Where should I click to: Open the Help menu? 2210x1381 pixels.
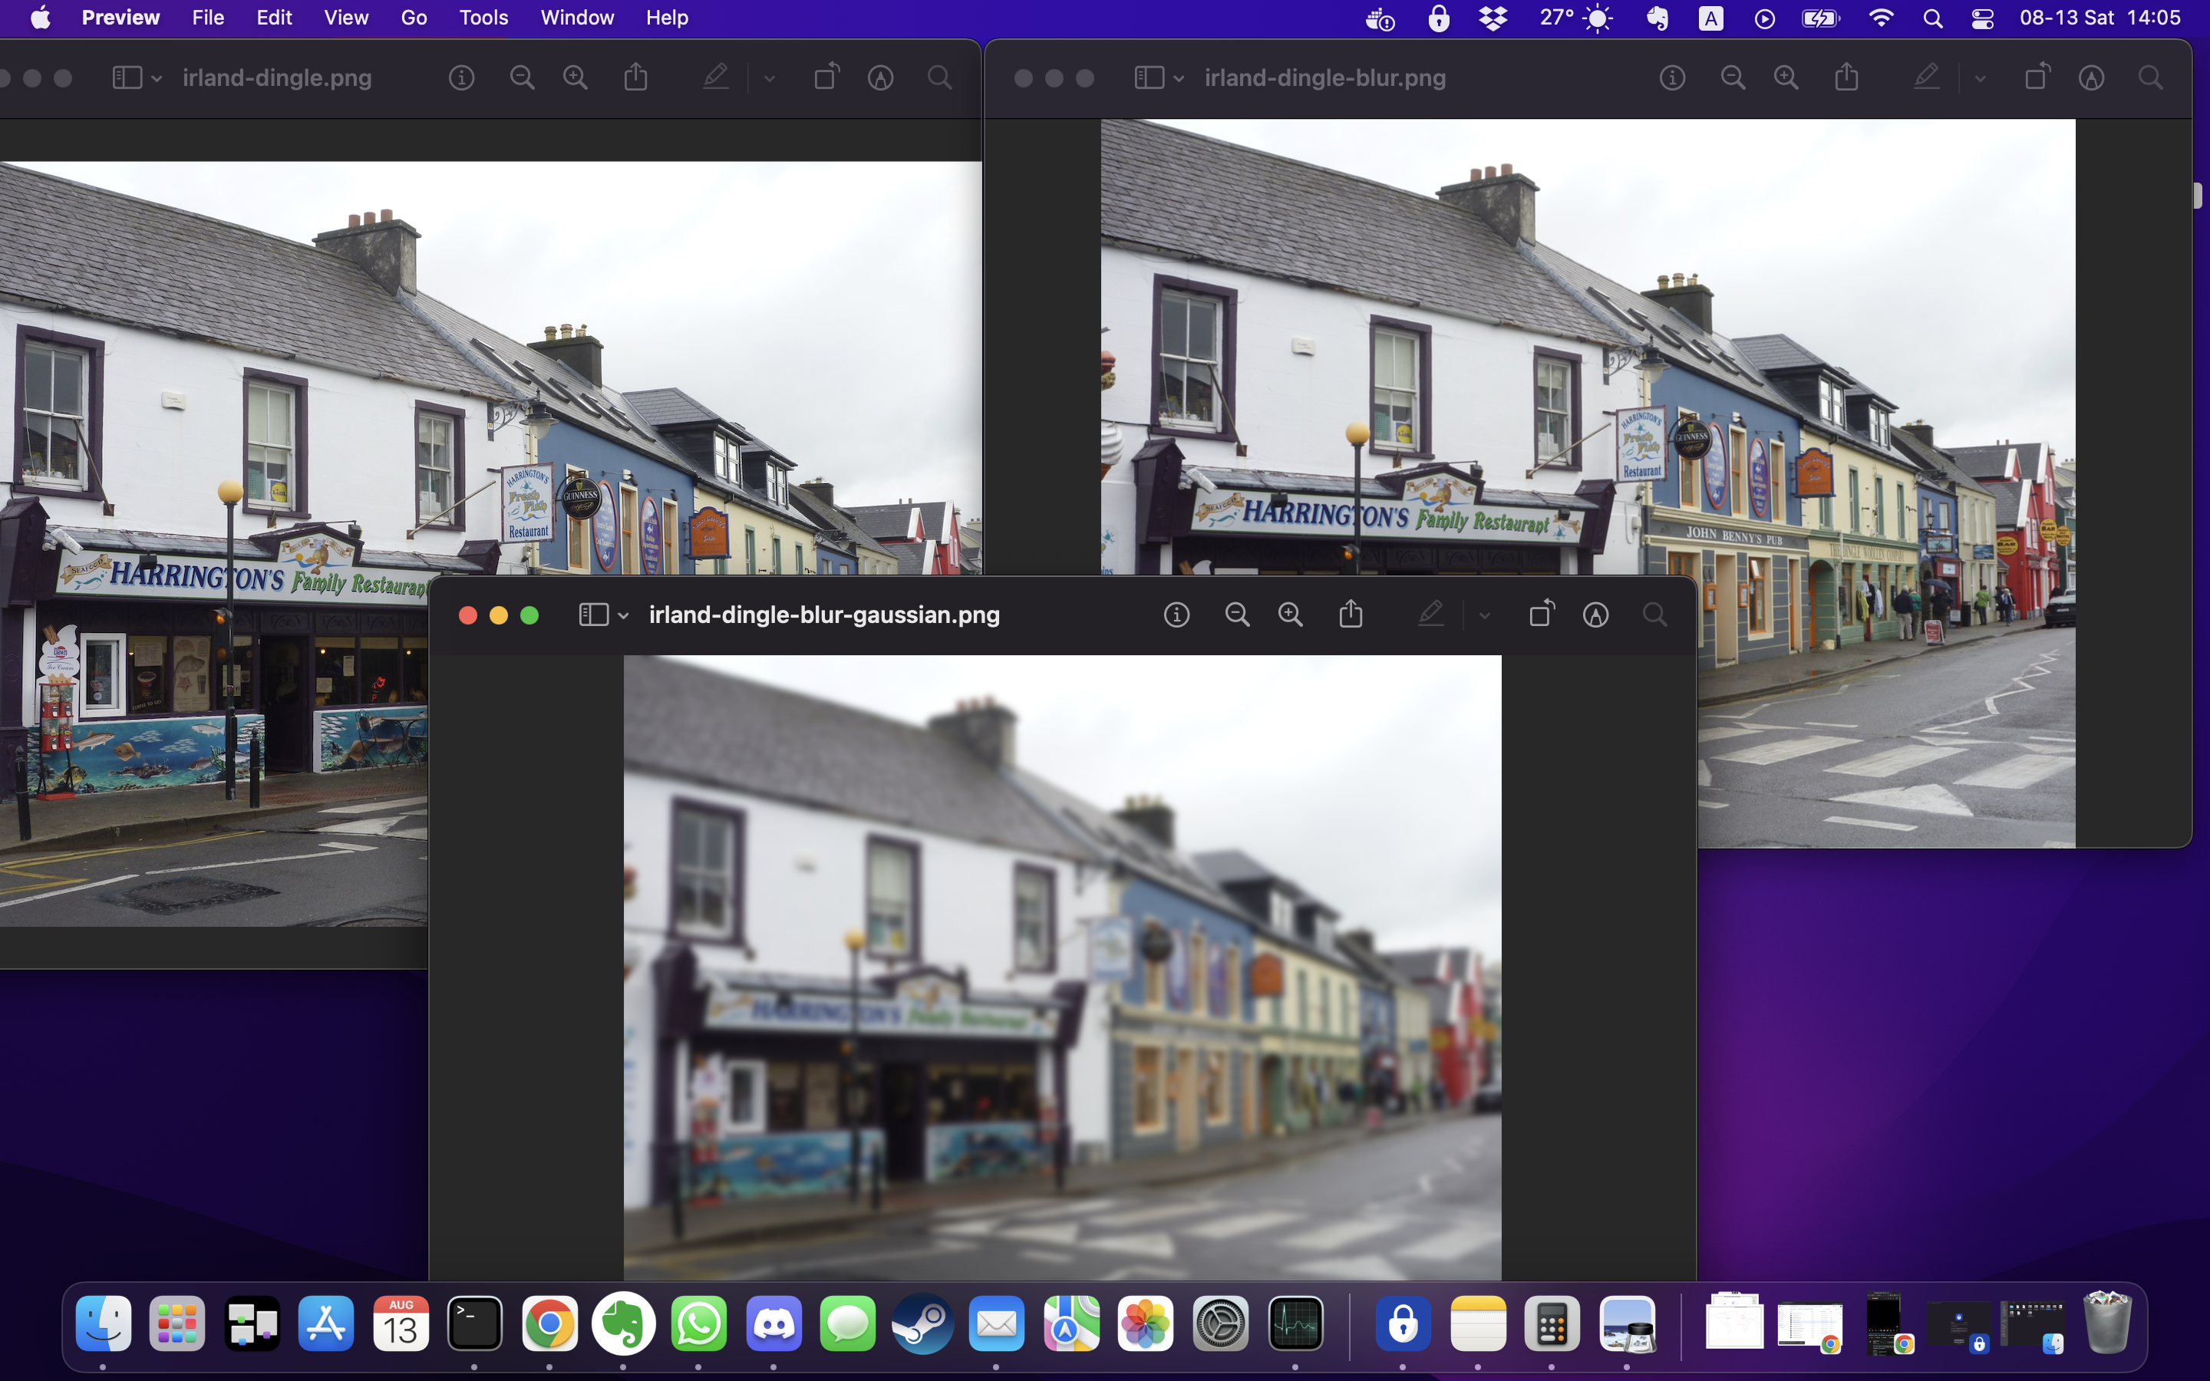[667, 18]
